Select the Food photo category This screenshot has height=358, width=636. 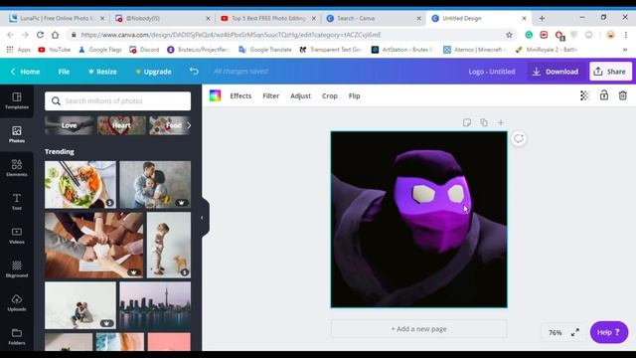pyautogui.click(x=170, y=125)
